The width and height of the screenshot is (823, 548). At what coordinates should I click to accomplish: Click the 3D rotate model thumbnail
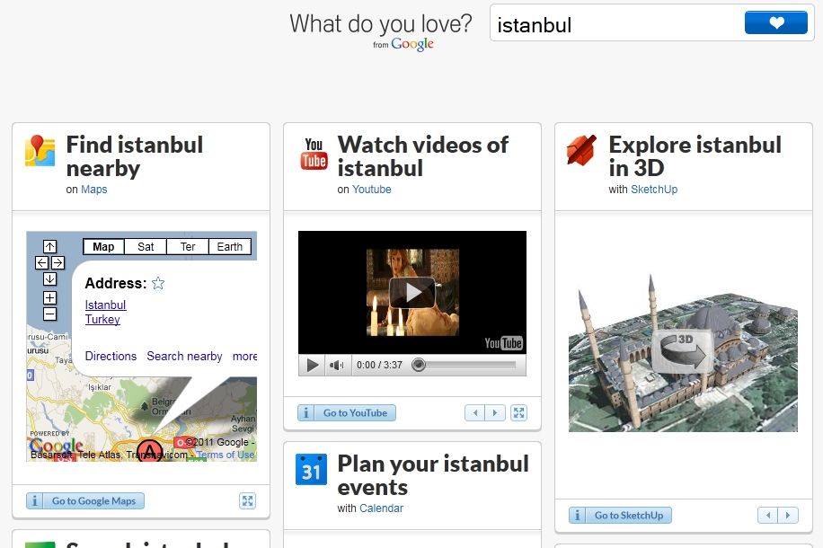[x=683, y=351]
